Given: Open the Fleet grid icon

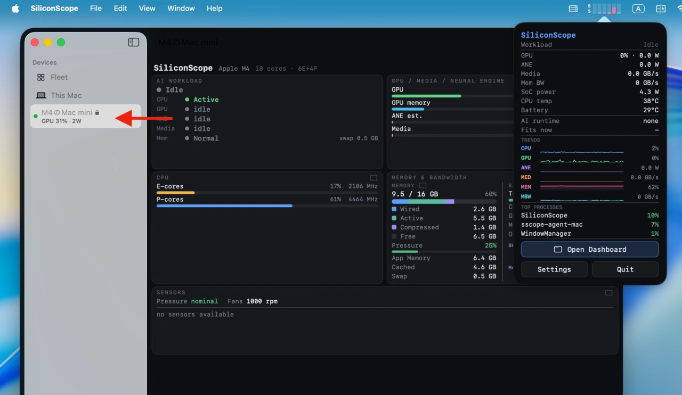Looking at the screenshot, I should [41, 77].
